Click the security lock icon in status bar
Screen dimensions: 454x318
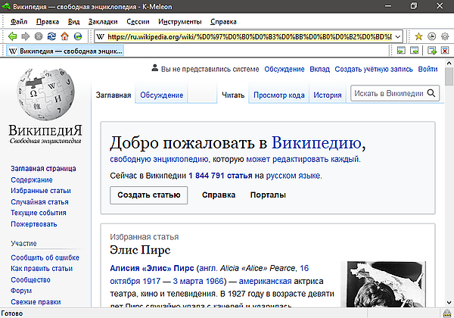[x=448, y=313]
